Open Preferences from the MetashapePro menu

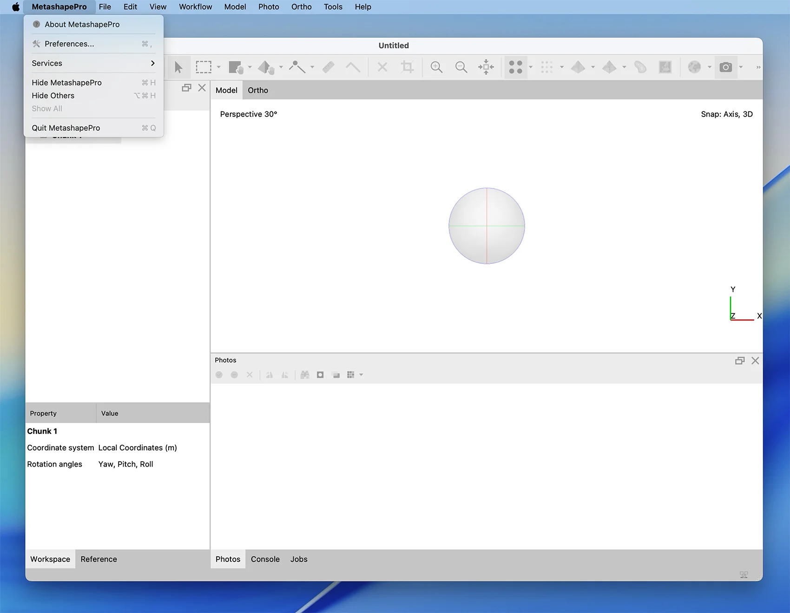pyautogui.click(x=69, y=44)
